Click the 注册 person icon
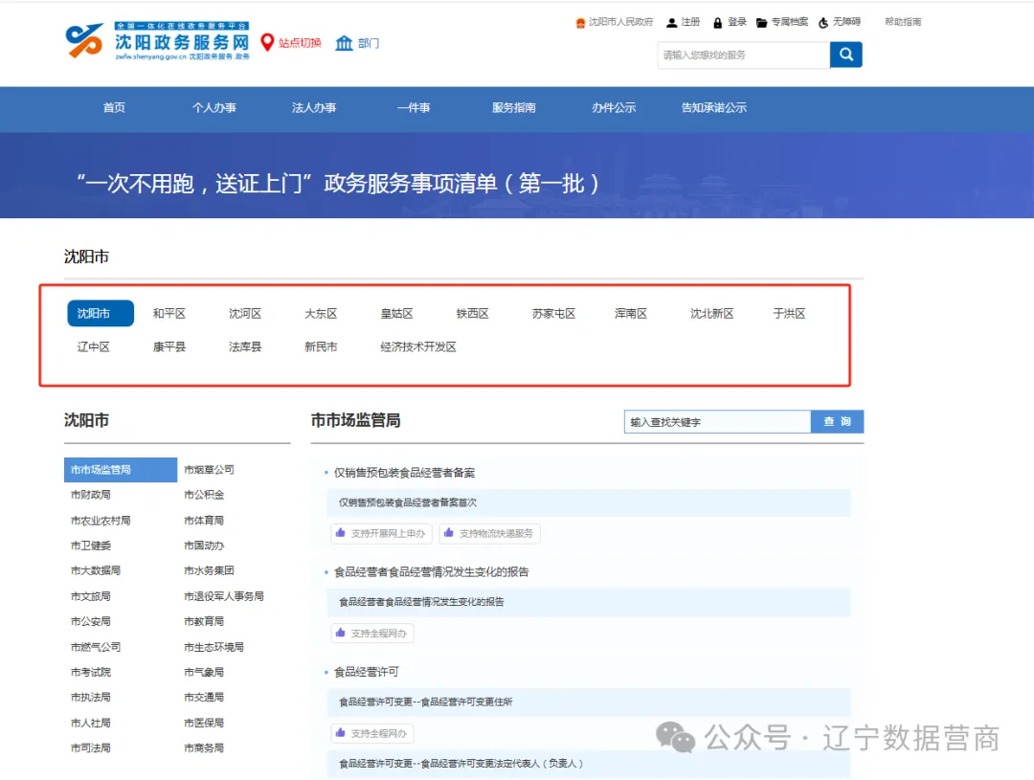1034x780 pixels. (672, 22)
